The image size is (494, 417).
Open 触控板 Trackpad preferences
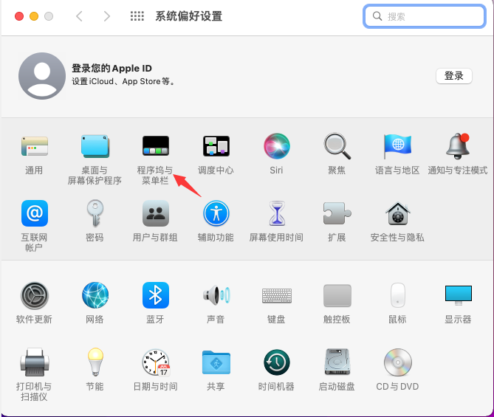click(337, 296)
